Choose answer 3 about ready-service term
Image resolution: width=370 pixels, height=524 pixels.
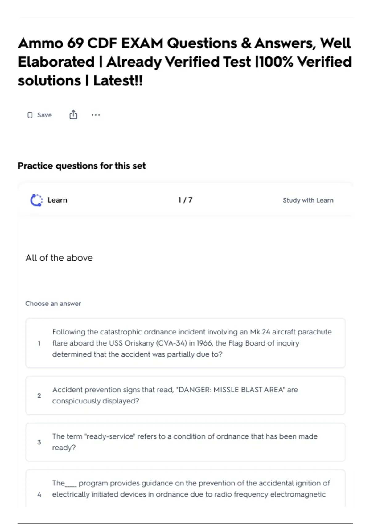coord(185,442)
